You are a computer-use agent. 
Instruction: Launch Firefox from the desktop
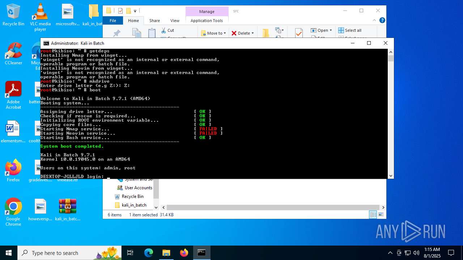click(13, 171)
